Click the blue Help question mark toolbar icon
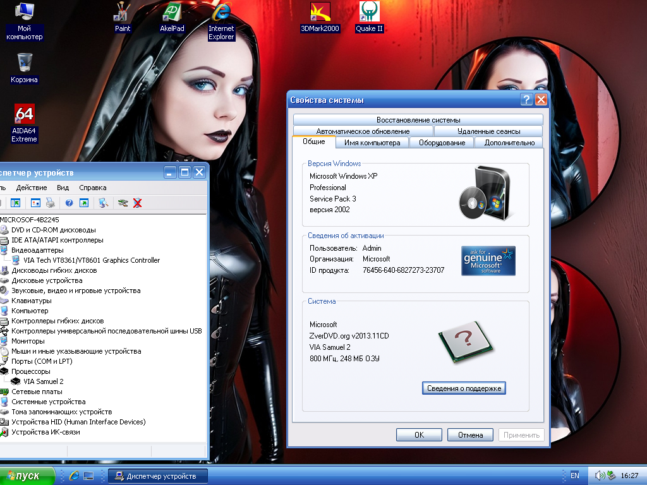Image resolution: width=647 pixels, height=485 pixels. tap(69, 203)
